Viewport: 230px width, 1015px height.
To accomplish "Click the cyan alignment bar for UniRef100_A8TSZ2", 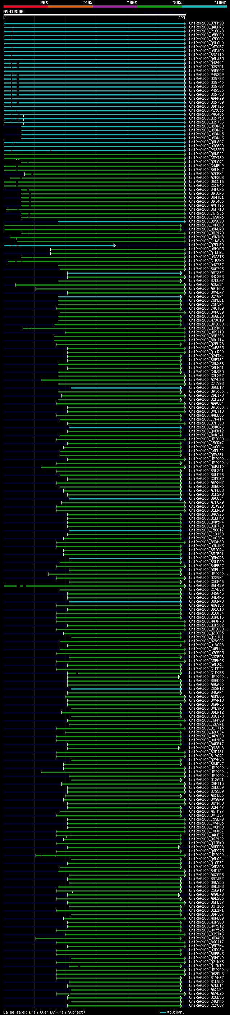I will (124, 273).
